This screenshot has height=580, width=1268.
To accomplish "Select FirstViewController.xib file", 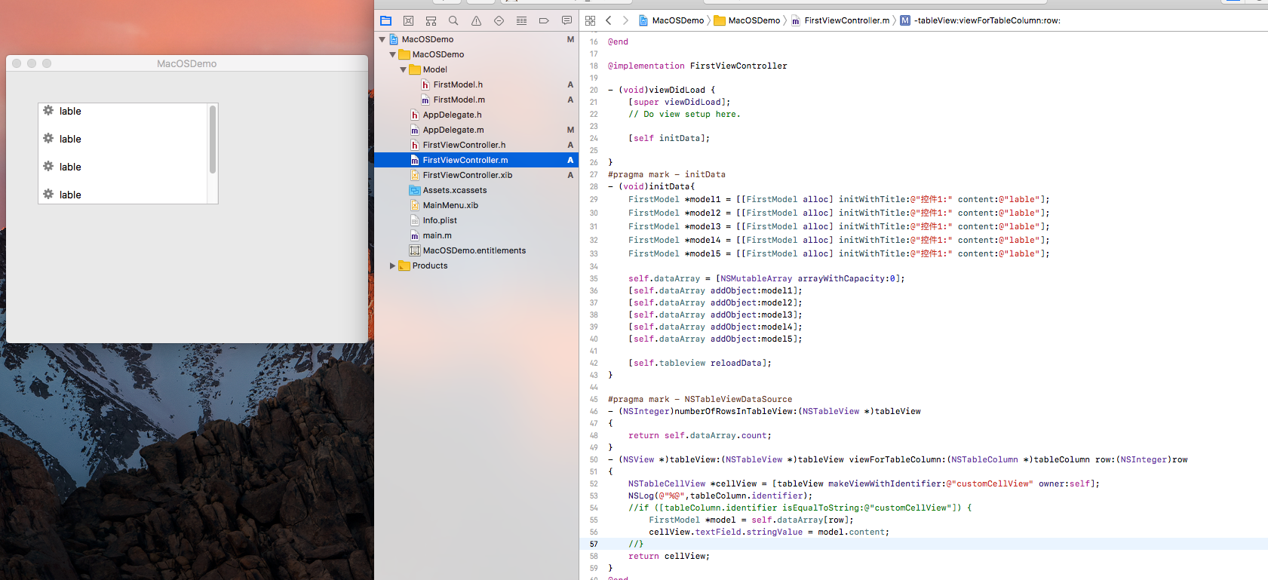I will 468,175.
